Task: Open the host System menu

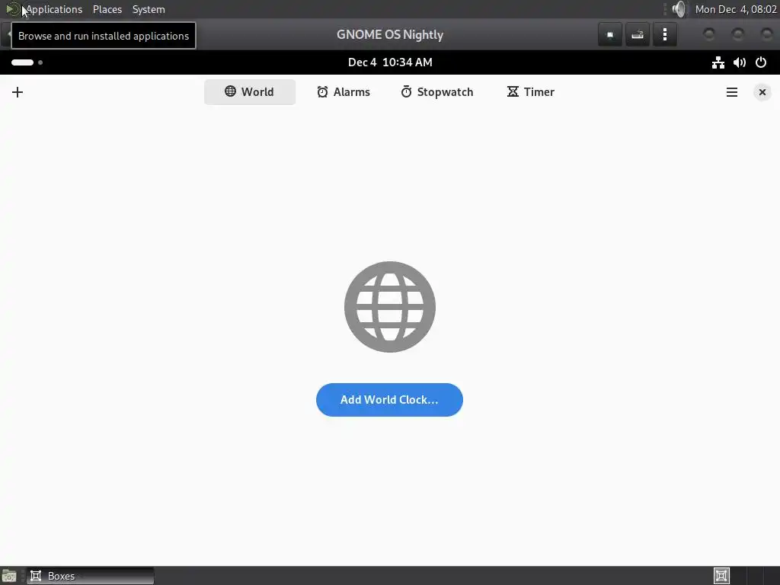Action: click(x=149, y=9)
